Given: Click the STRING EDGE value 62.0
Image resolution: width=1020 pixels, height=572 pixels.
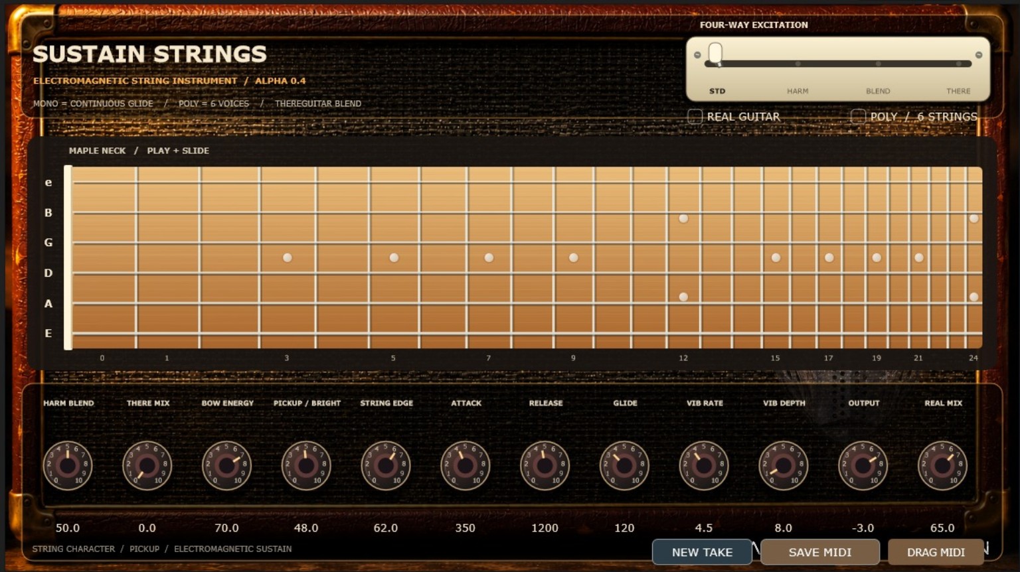Looking at the screenshot, I should click(386, 528).
